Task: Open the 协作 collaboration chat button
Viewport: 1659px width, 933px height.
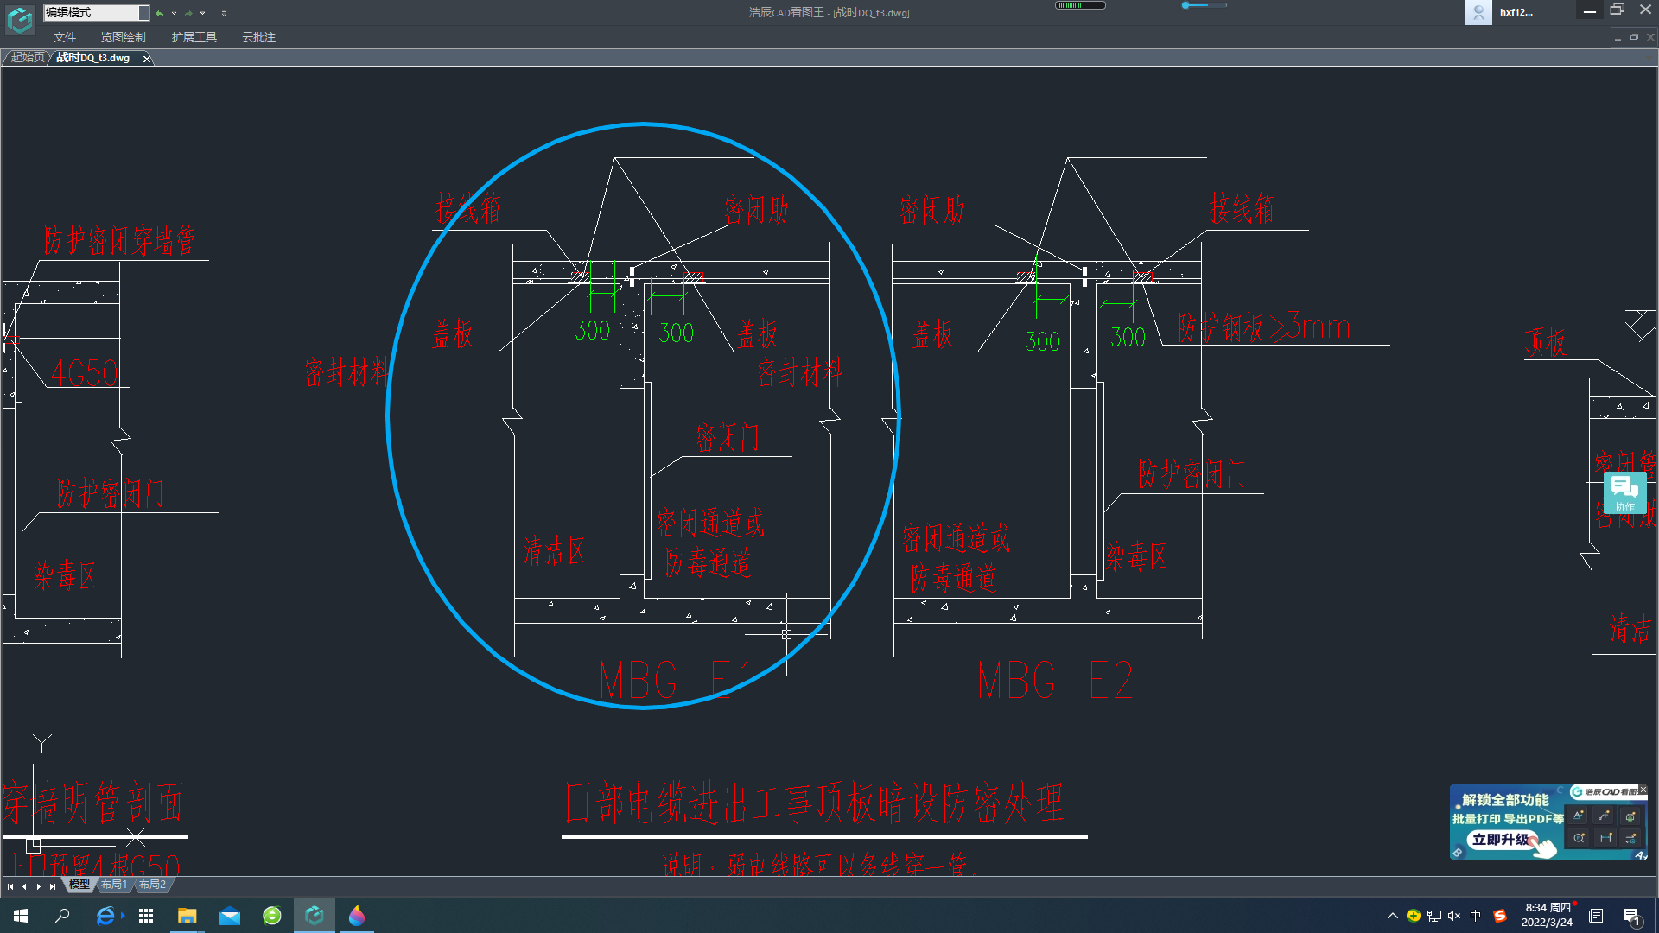Action: click(x=1624, y=493)
